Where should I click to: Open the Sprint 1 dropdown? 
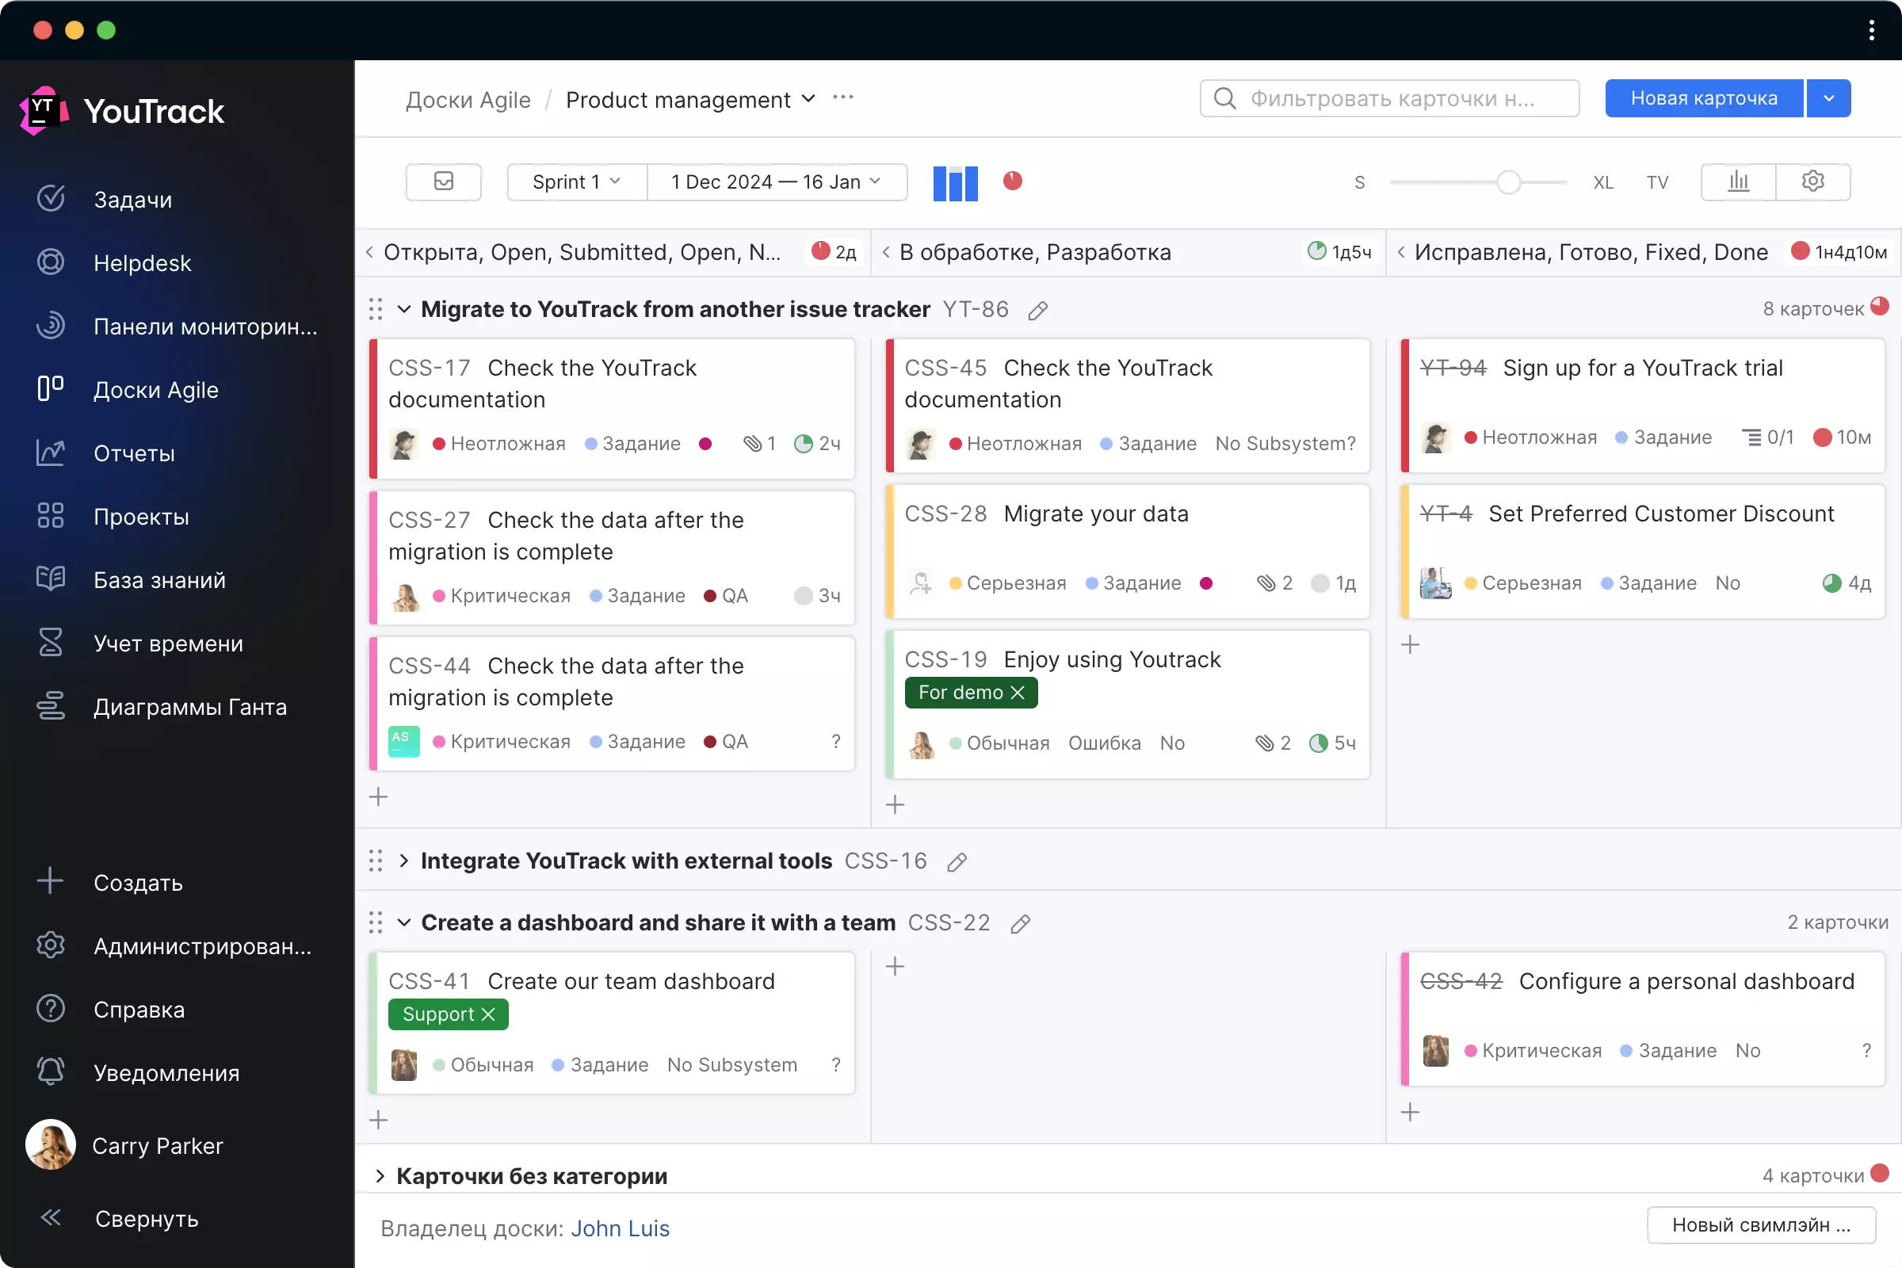coord(576,182)
